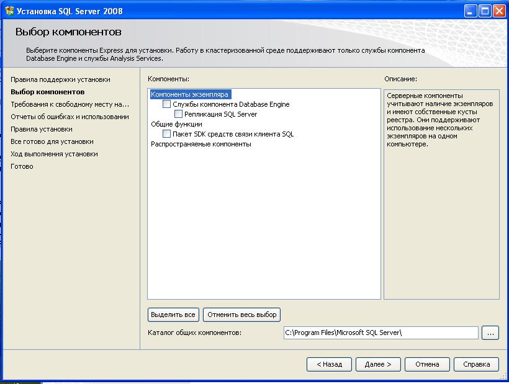Click the Компоненты: label above the tree
Image resolution: width=509 pixels, height=384 pixels.
click(168, 79)
